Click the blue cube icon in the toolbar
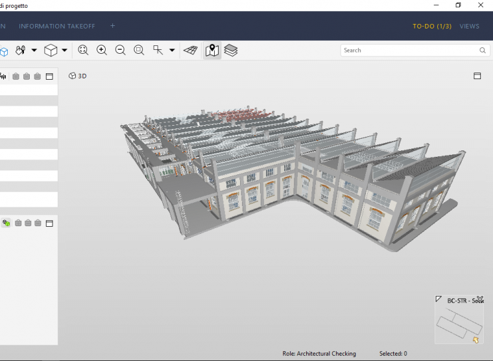The height and width of the screenshot is (361, 493). [x=3, y=51]
